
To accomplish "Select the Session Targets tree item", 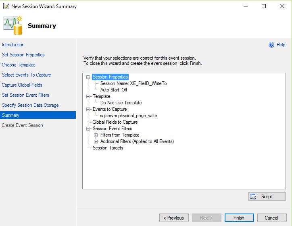I will pyautogui.click(x=108, y=148).
